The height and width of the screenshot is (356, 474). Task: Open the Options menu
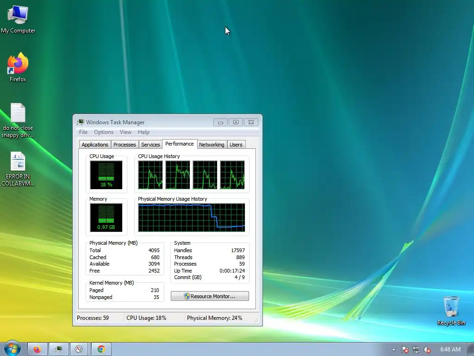(103, 132)
